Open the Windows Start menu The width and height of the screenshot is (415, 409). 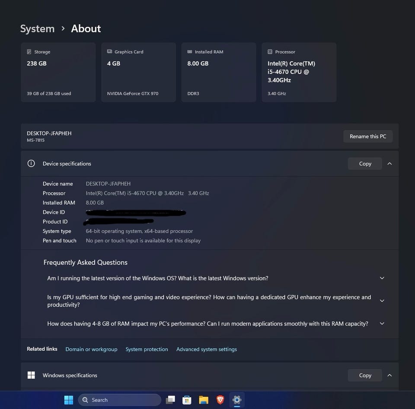pyautogui.click(x=69, y=400)
